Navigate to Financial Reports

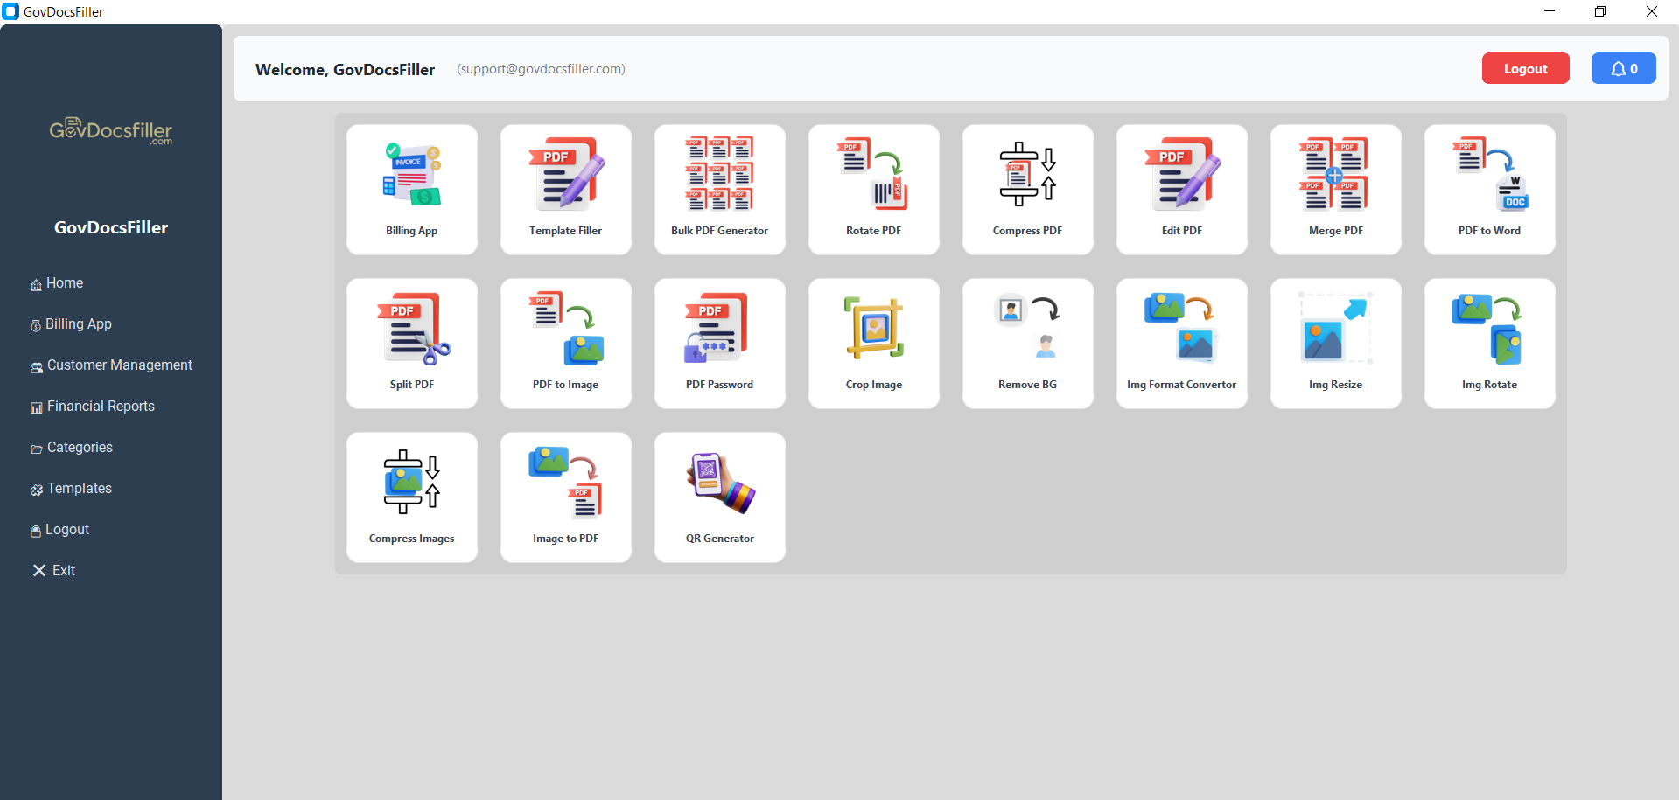(101, 407)
